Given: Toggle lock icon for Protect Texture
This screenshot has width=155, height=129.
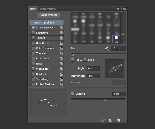Looking at the screenshot, I should point(61,84).
